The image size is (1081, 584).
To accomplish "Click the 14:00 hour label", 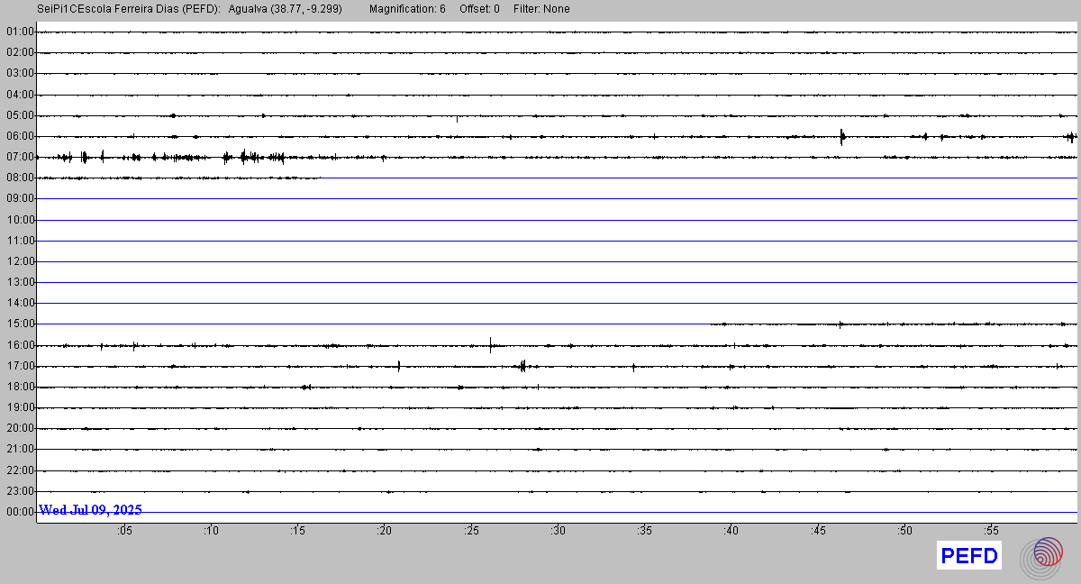I will coord(20,303).
